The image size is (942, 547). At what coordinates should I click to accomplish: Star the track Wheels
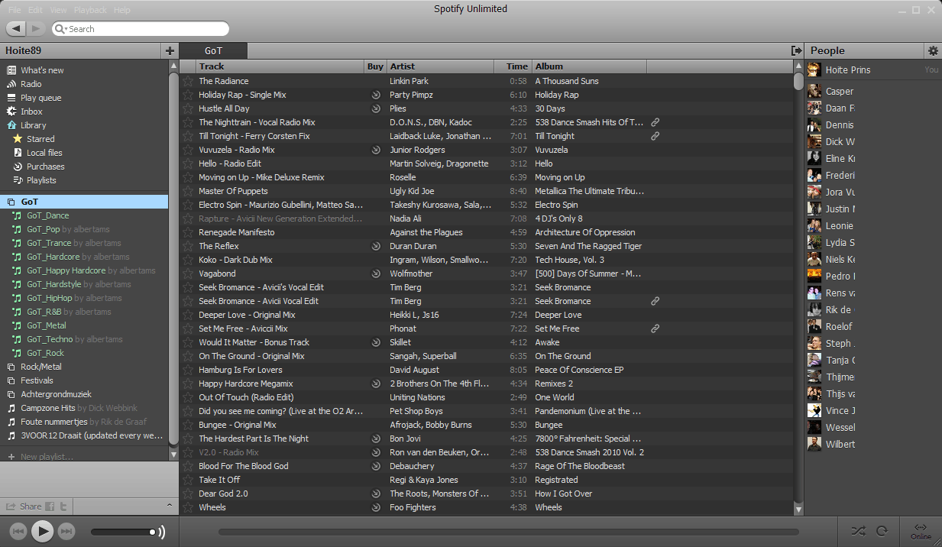(188, 507)
